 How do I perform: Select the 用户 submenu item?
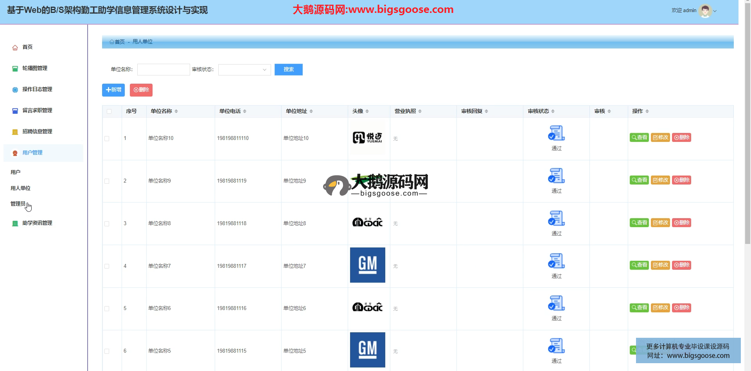(x=16, y=172)
